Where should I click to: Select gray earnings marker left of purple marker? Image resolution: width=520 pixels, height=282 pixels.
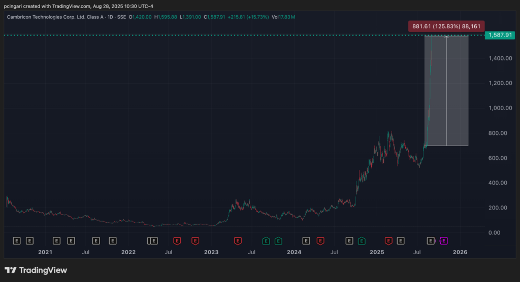click(431, 241)
